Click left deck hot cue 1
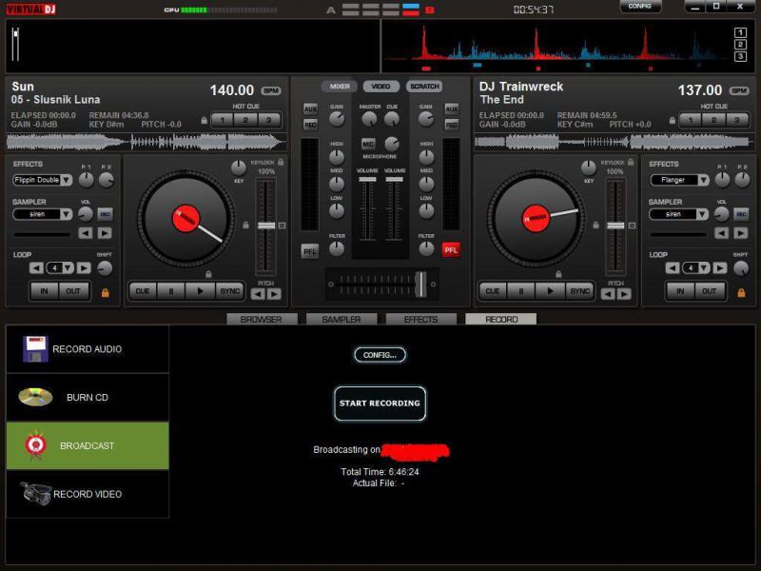This screenshot has width=761, height=571. pos(223,120)
